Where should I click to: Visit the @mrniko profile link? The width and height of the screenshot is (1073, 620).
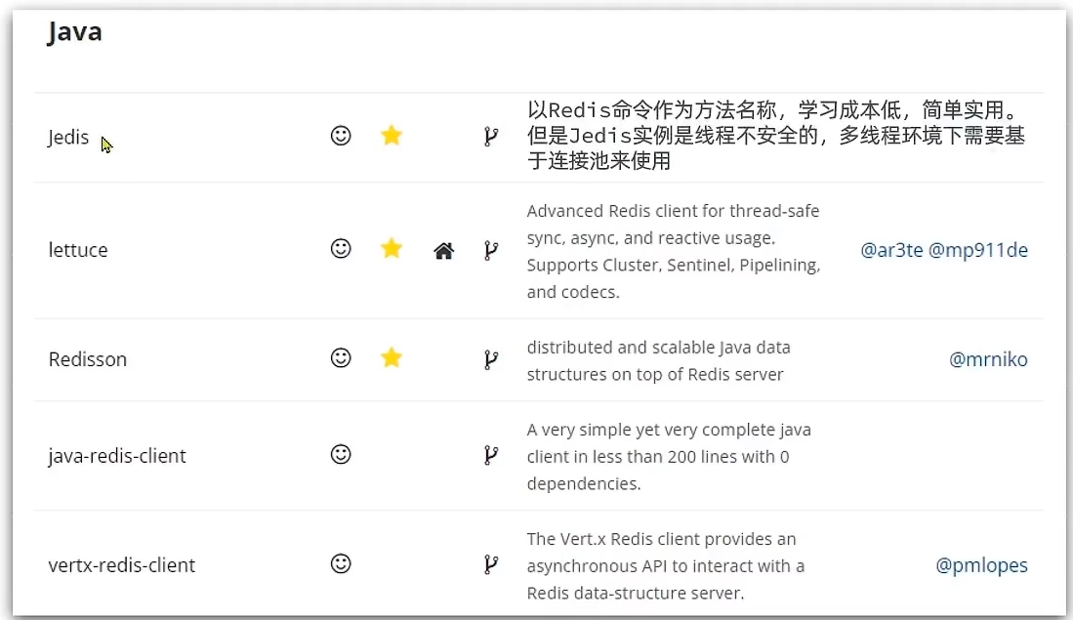(988, 359)
